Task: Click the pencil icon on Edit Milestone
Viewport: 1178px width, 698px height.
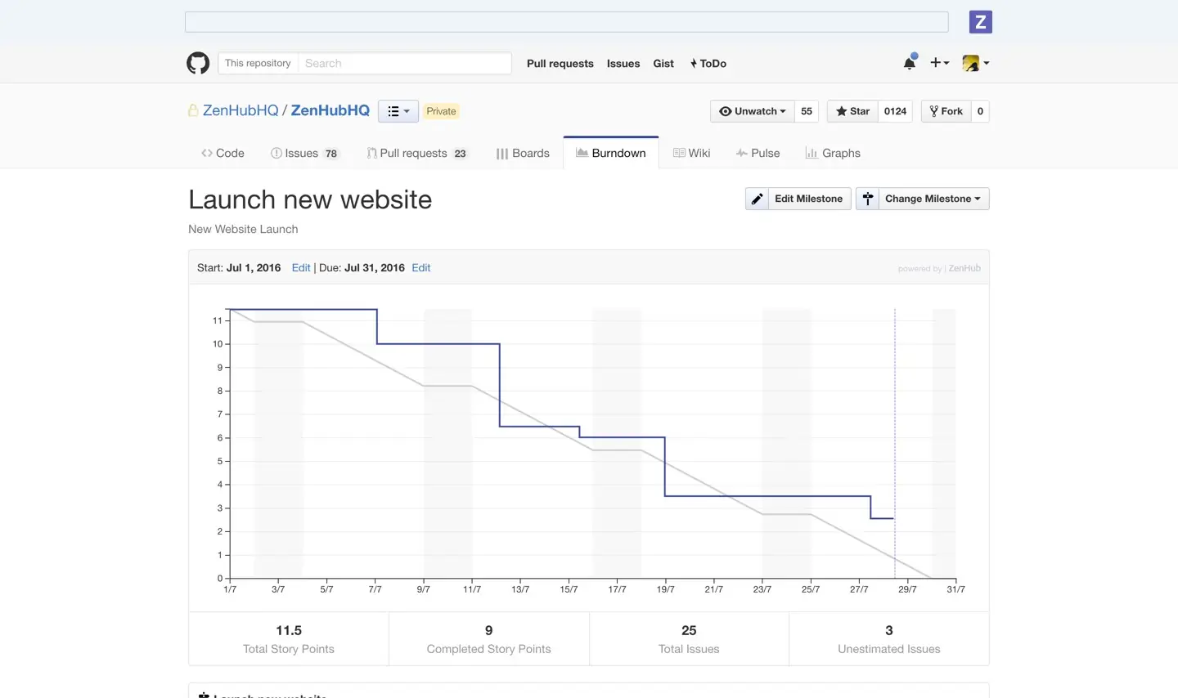Action: pos(758,199)
